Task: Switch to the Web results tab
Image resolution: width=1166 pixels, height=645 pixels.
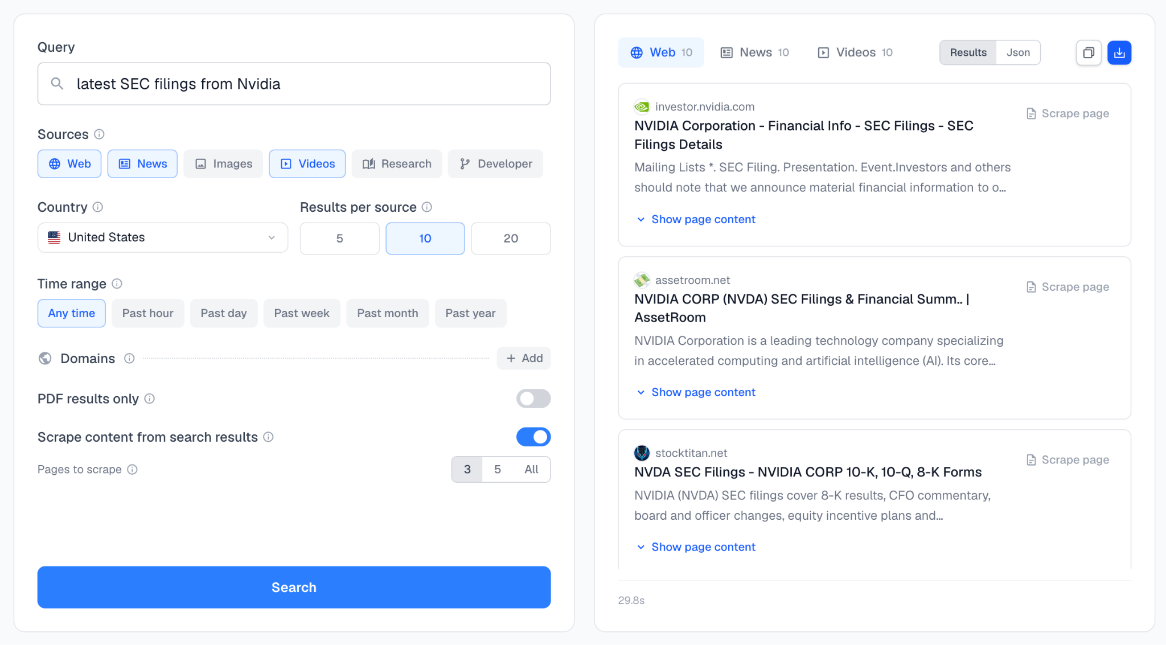Action: 661,52
